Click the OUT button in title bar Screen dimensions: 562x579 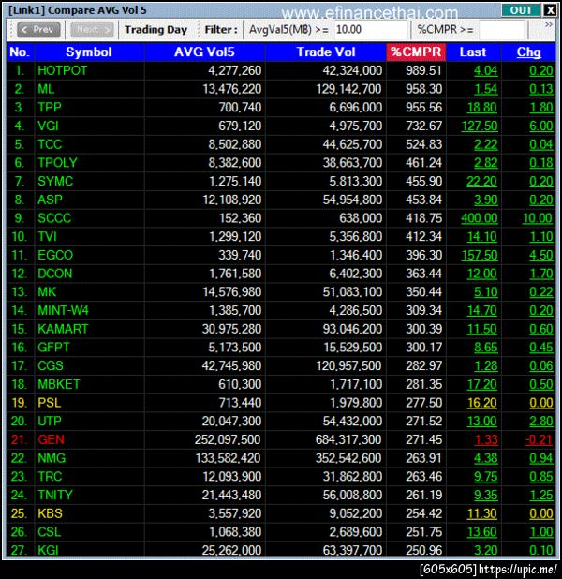pyautogui.click(x=521, y=10)
